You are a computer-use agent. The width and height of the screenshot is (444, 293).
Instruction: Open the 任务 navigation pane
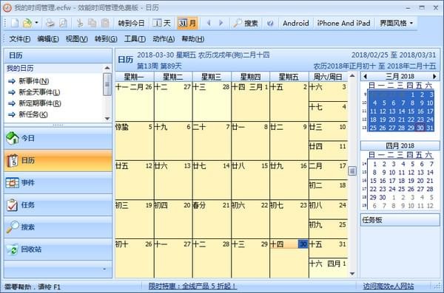click(x=58, y=205)
